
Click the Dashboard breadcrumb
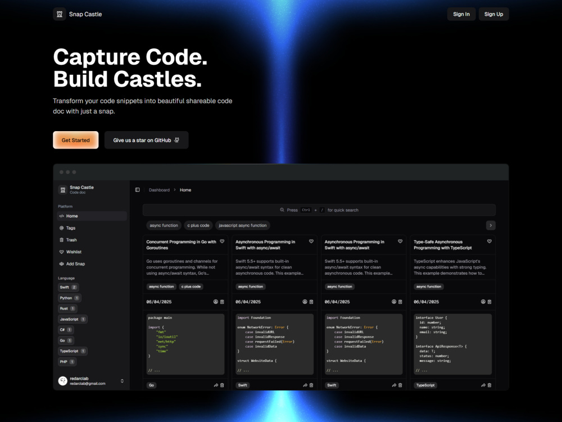point(159,190)
